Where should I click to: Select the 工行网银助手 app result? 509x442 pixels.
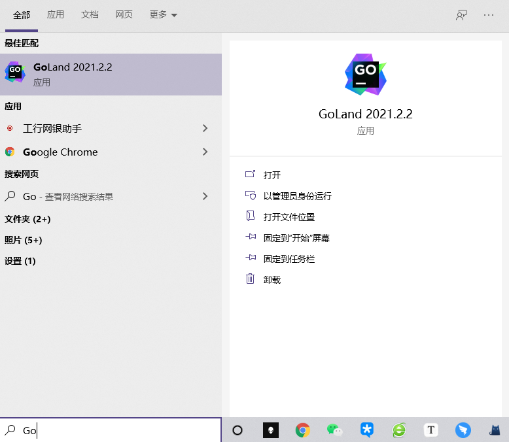point(111,129)
